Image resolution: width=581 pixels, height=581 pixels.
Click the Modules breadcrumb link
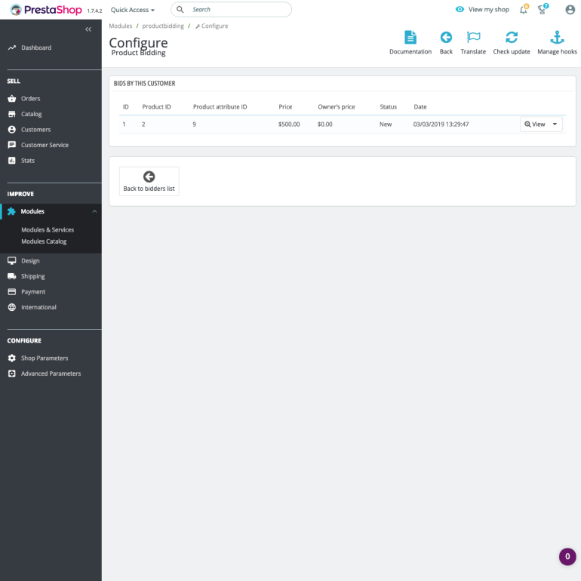click(121, 26)
